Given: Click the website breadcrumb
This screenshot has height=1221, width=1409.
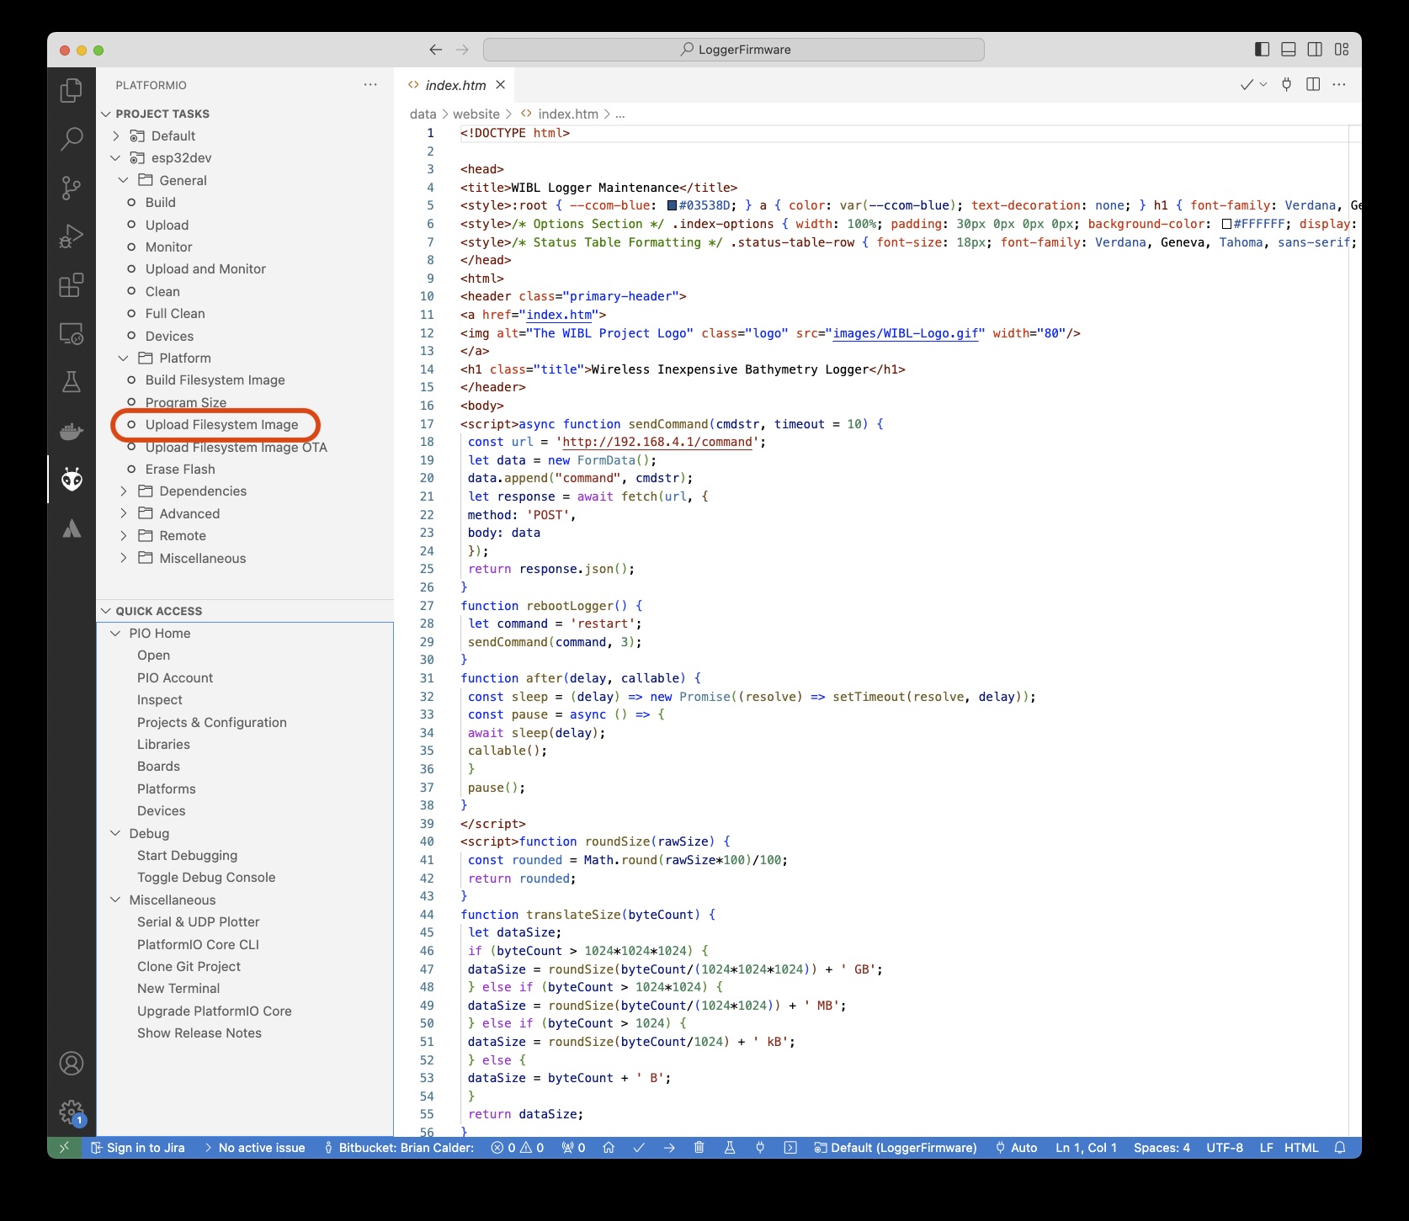Looking at the screenshot, I should tap(476, 114).
